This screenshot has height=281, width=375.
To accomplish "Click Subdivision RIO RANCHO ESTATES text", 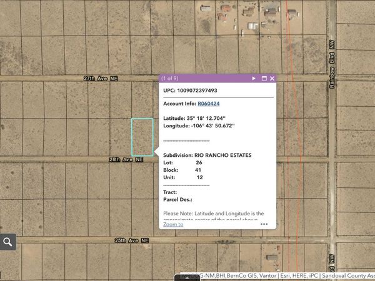I will pos(207,155).
